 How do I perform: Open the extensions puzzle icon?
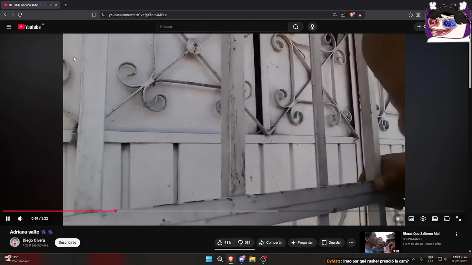tap(410, 15)
